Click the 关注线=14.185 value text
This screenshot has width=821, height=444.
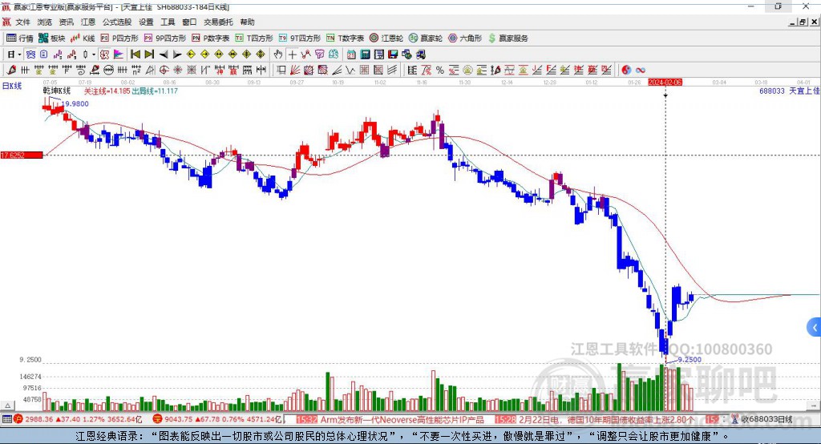click(x=107, y=91)
